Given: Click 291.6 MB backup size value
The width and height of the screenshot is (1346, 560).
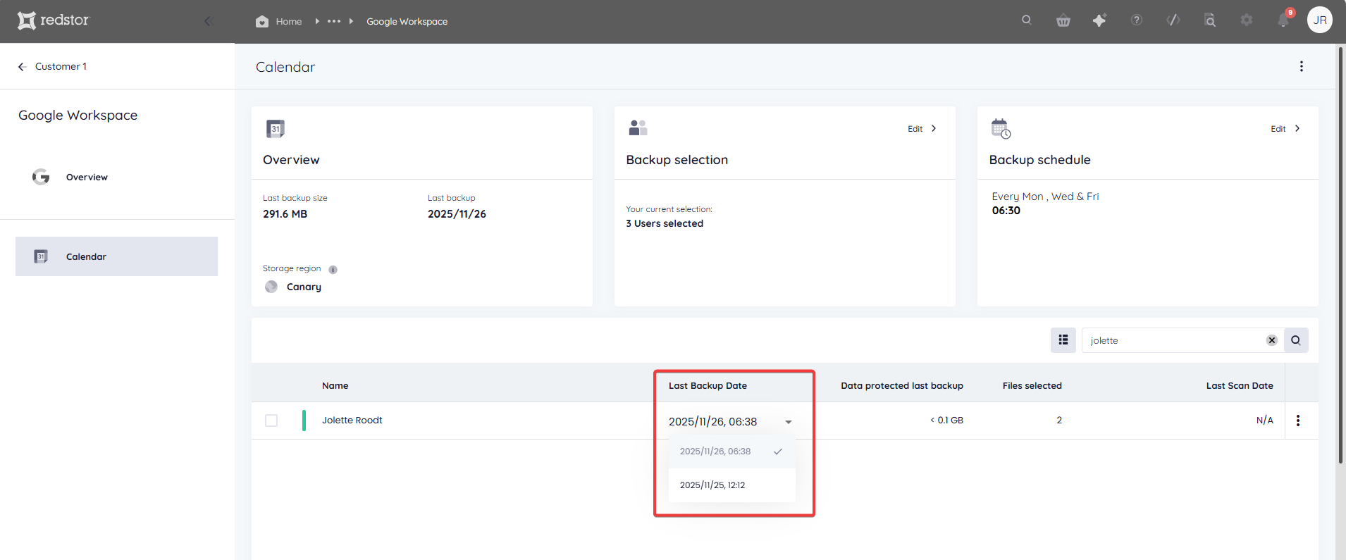Looking at the screenshot, I should [x=285, y=214].
